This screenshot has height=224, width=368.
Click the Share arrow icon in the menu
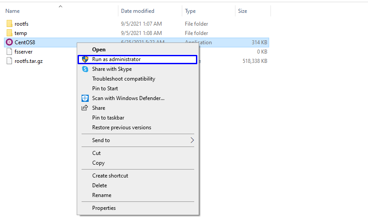pos(85,108)
